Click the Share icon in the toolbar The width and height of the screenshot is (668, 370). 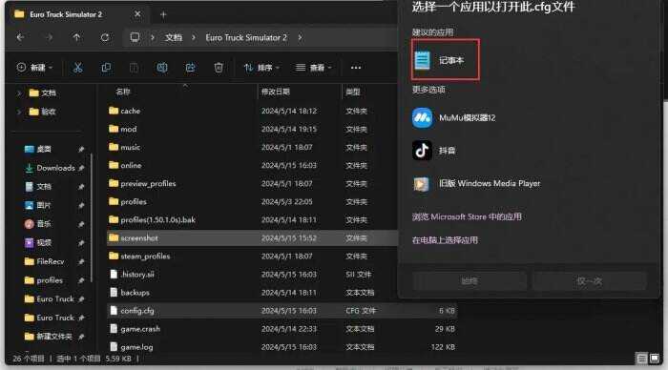click(x=190, y=68)
